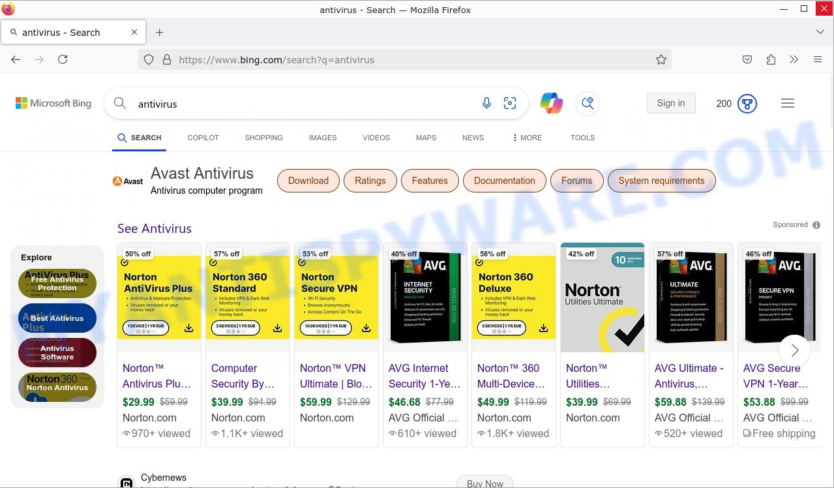Open a new tab with the plus button

point(159,32)
